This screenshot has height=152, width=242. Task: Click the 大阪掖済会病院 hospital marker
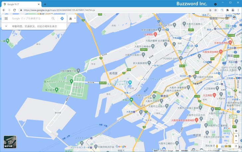click(221, 52)
